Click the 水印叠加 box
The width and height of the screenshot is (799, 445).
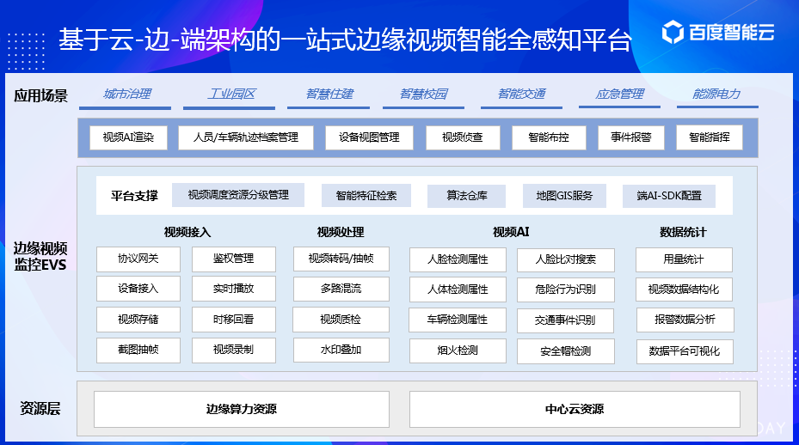pyautogui.click(x=341, y=350)
